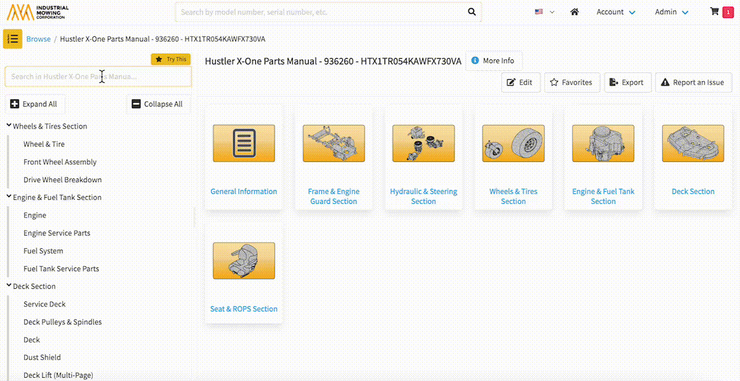Open the language flag dropdown
The height and width of the screenshot is (381, 740).
point(544,12)
